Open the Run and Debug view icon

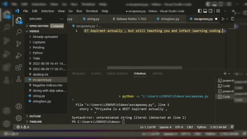(x=19, y=56)
